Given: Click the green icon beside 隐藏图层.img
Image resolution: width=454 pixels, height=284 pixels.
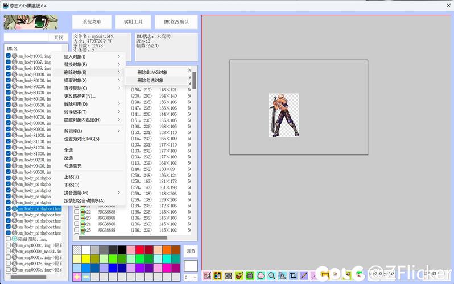Looking at the screenshot, I should coord(14,239).
